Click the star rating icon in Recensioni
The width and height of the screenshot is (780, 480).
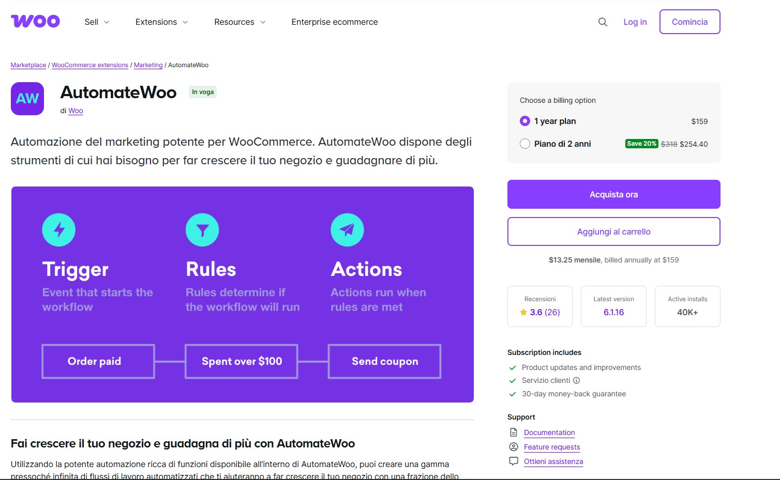point(523,312)
